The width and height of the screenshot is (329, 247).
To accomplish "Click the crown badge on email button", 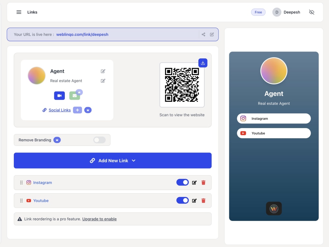I will click(79, 92).
